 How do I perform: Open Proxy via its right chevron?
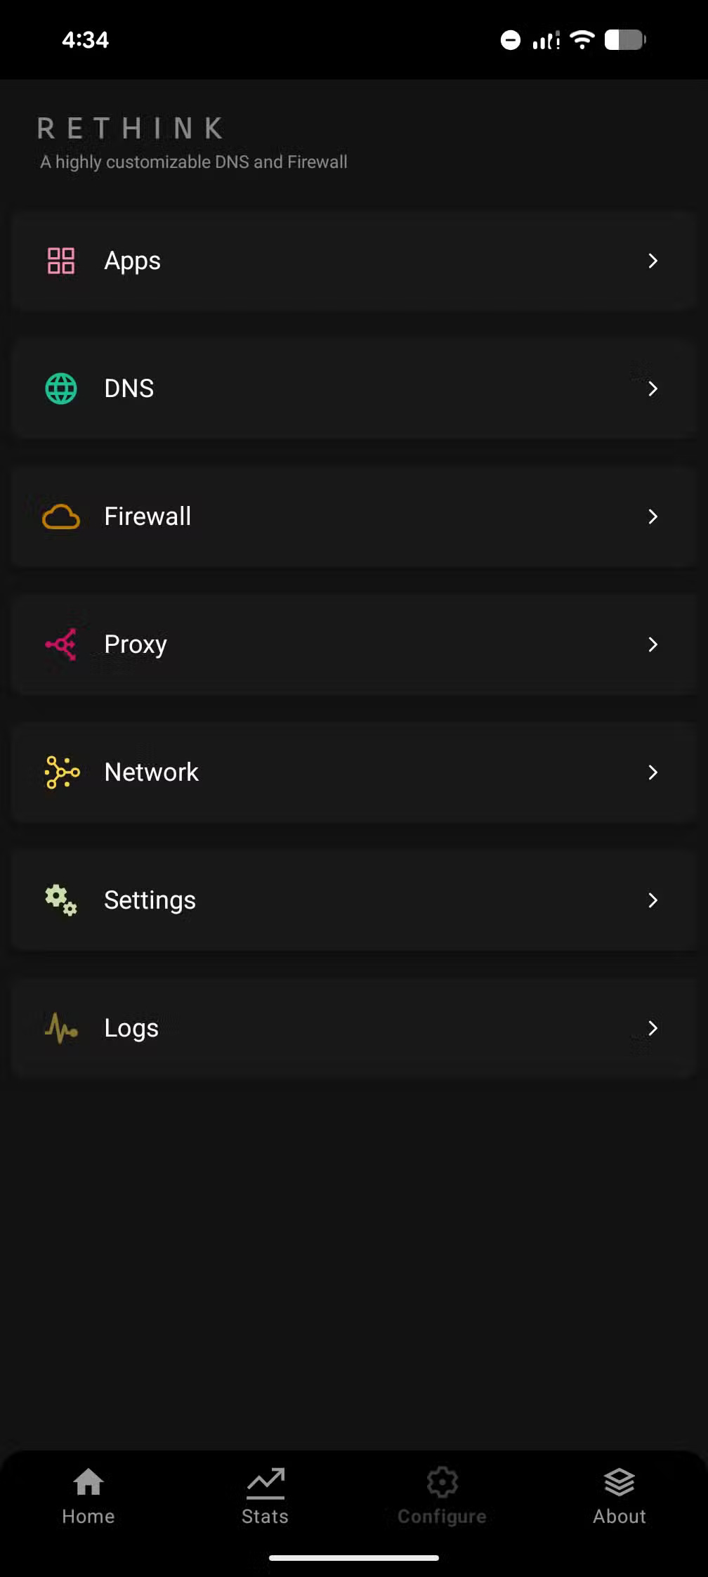tap(653, 644)
